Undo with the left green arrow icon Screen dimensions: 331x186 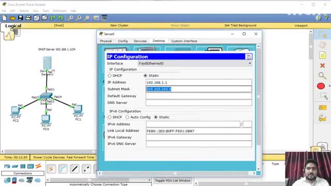(53, 18)
